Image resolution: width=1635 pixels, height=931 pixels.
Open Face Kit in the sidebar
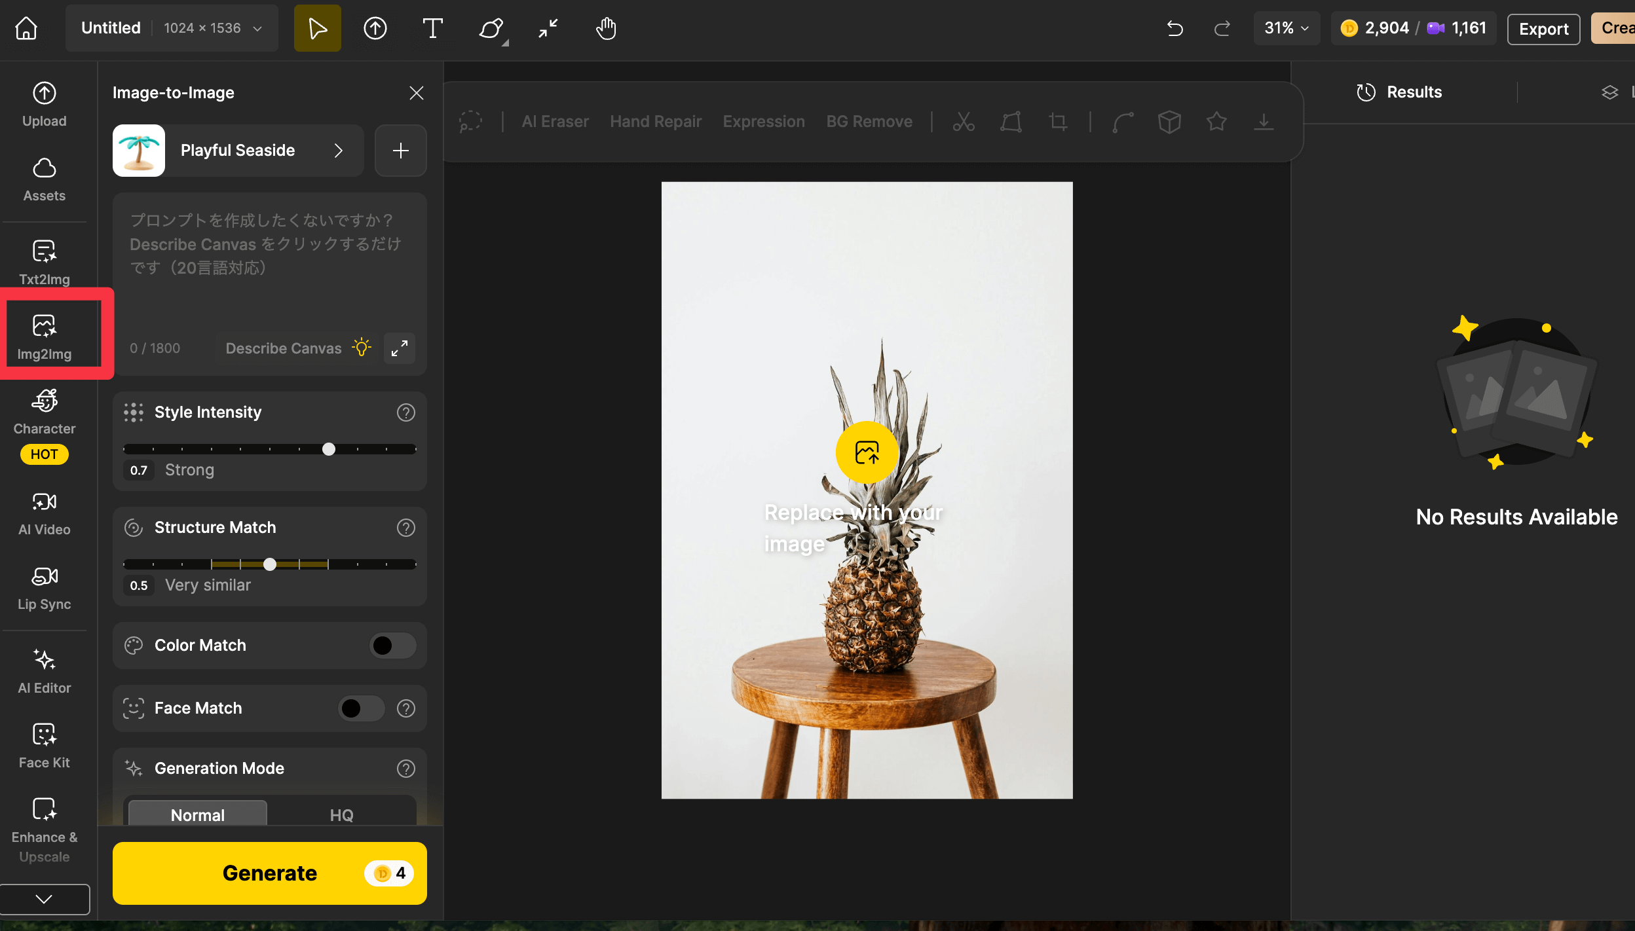[45, 746]
